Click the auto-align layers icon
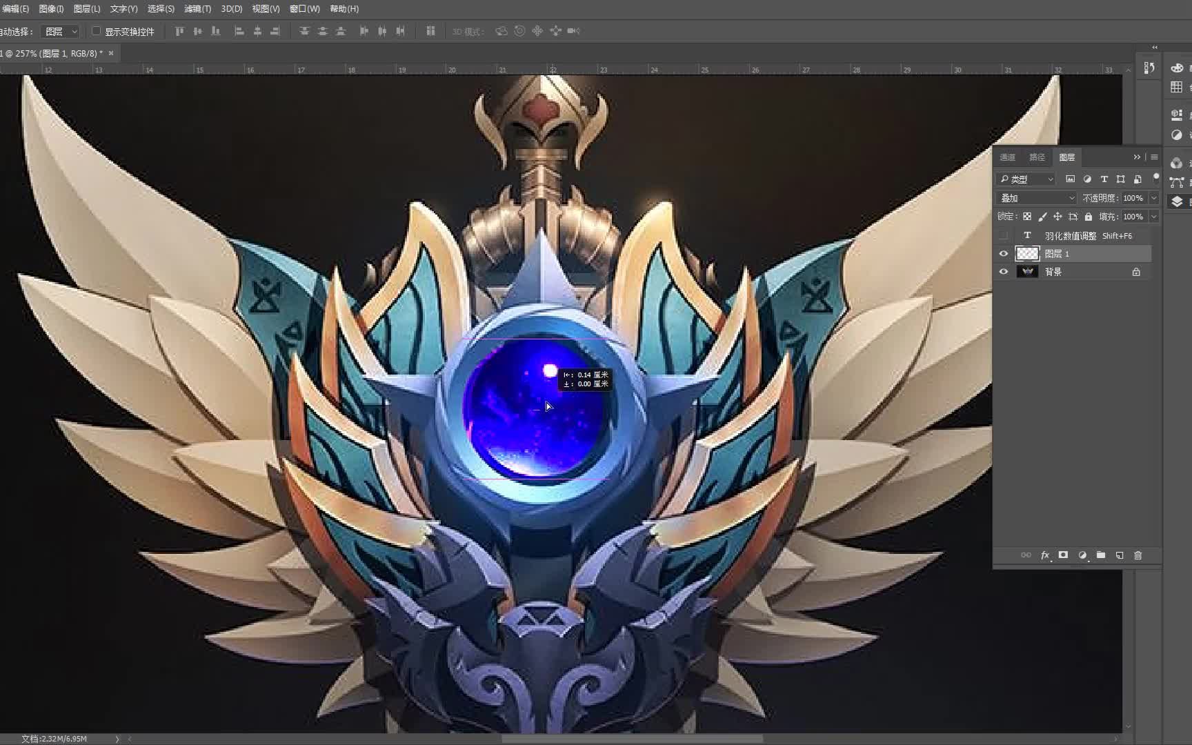 coord(430,31)
